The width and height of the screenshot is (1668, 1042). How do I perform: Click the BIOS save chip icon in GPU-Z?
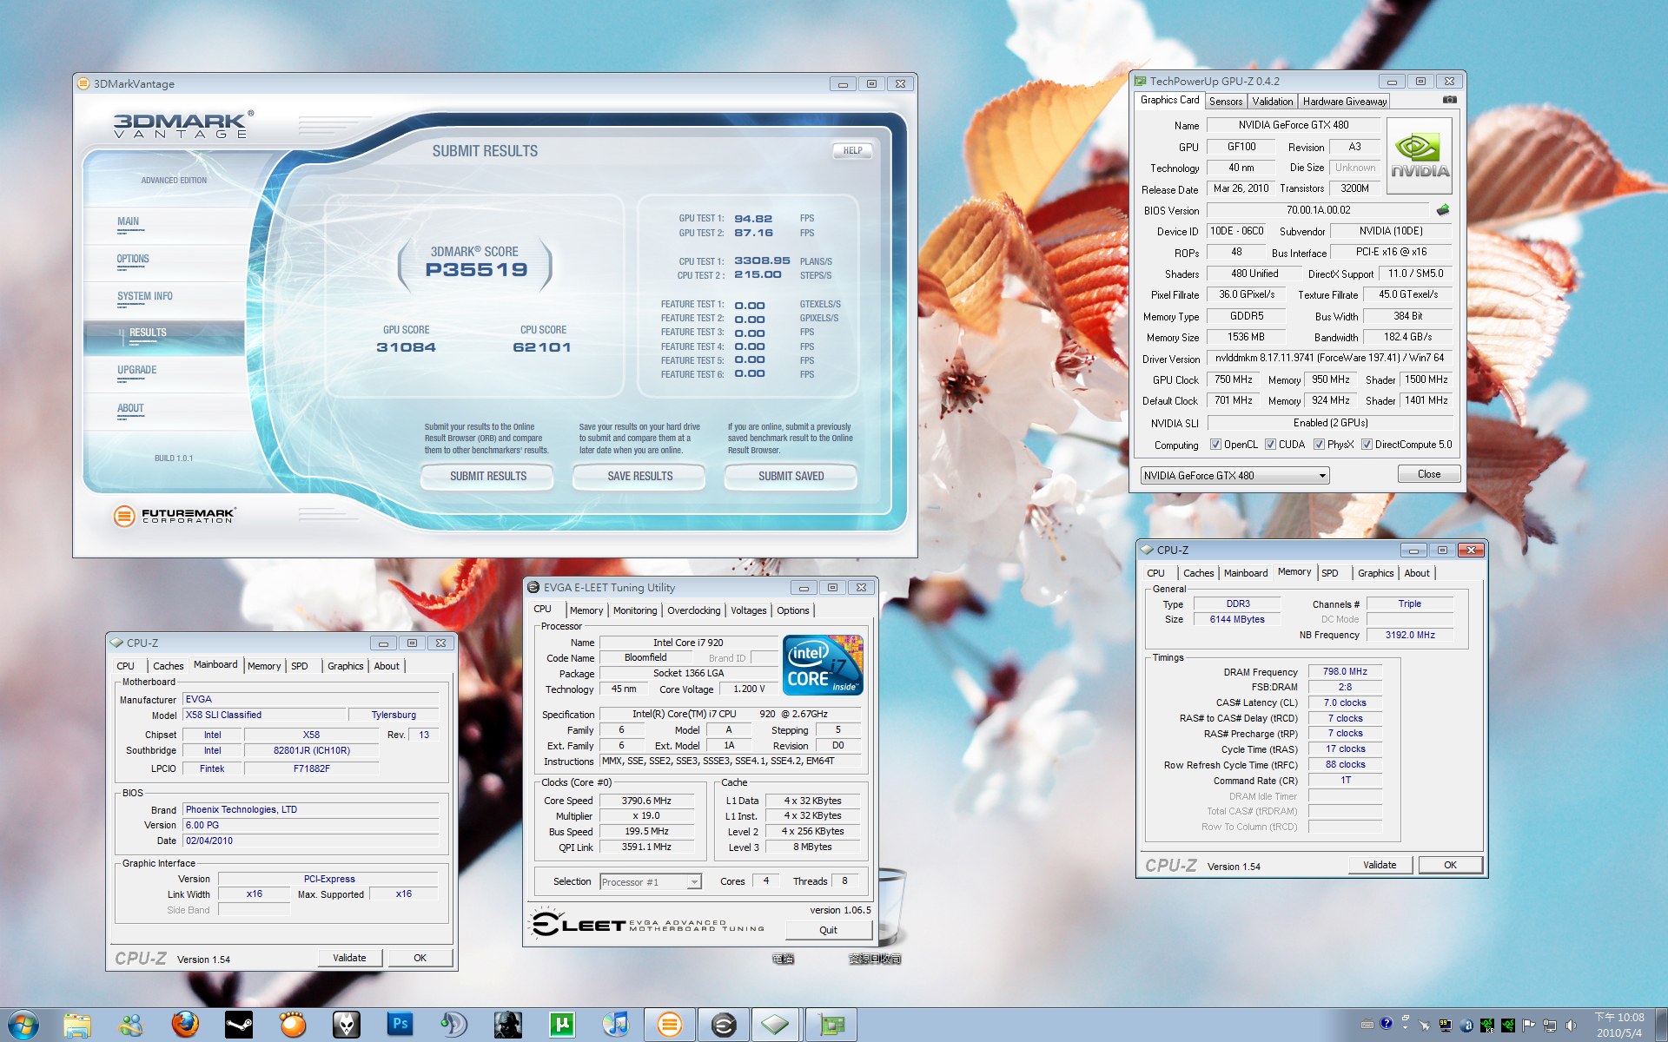pyautogui.click(x=1443, y=210)
